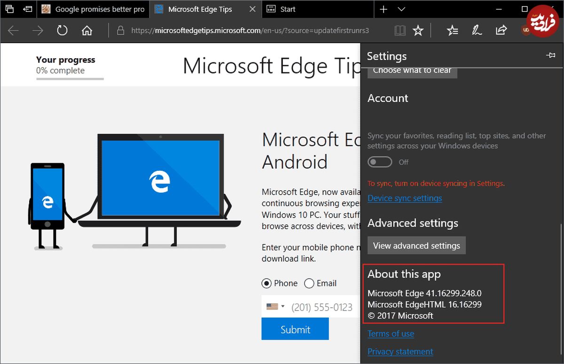Click the address bar URL
Viewport: 564px width, 364px height.
[x=250, y=30]
